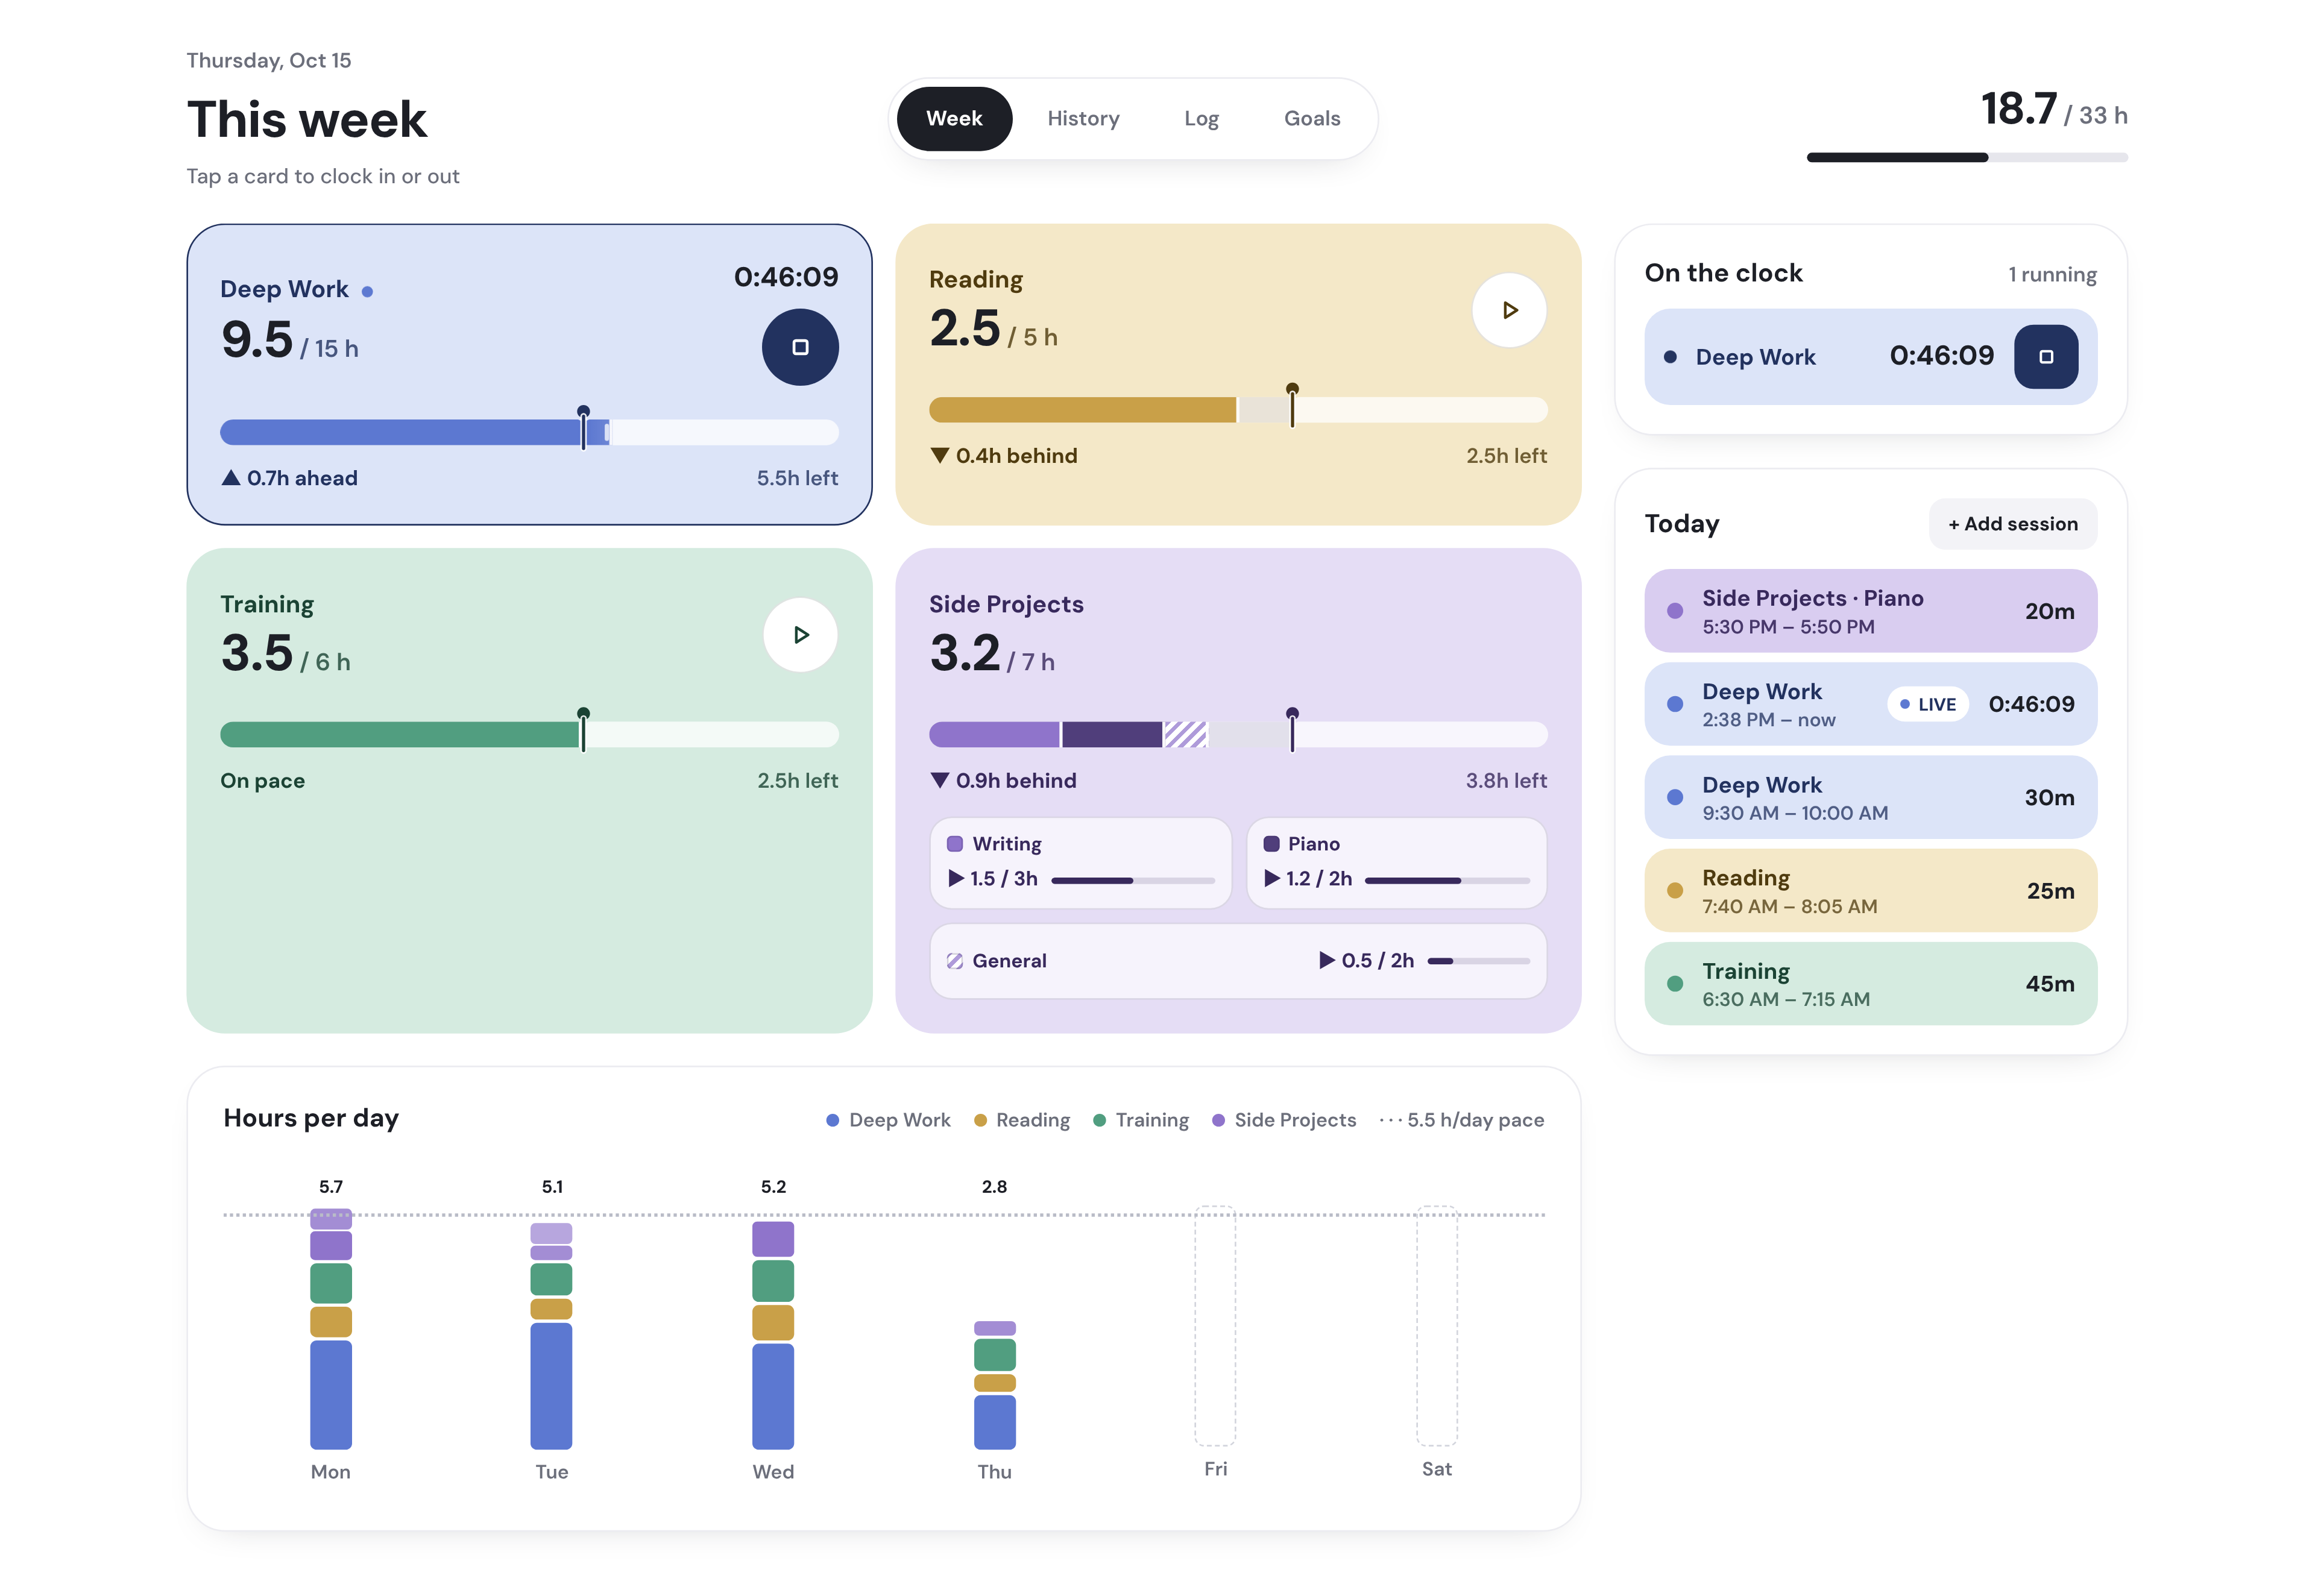2315x1596 pixels.
Task: Click the '0.9h behind' status on Side Projects
Action: [x=1003, y=781]
